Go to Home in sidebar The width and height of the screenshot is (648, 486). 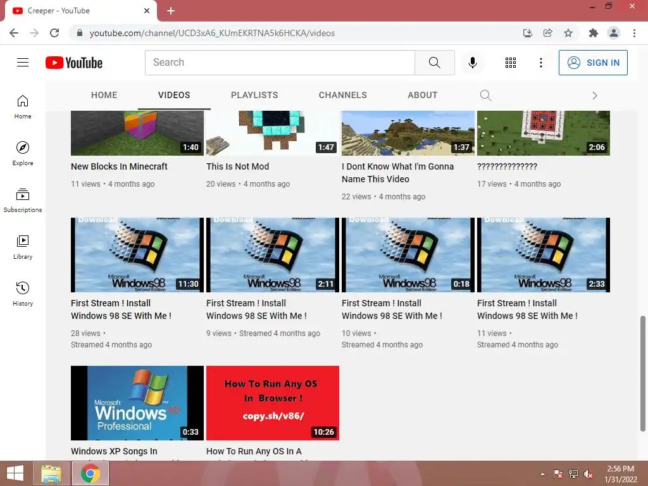(23, 107)
